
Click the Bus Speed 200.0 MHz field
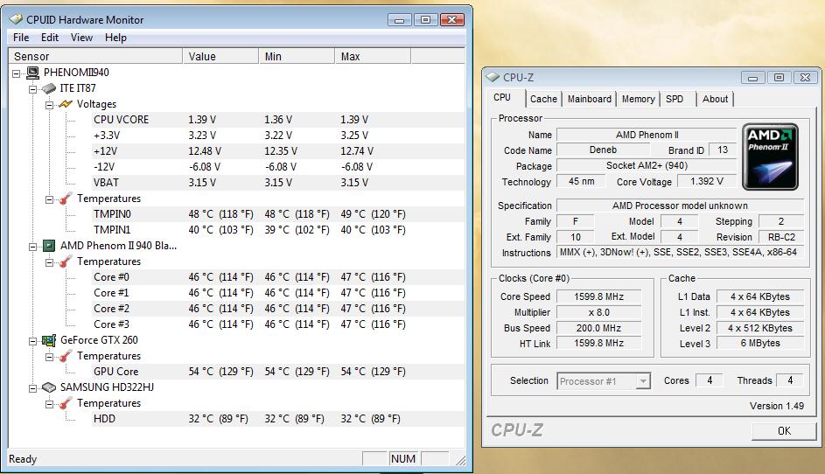coord(598,328)
